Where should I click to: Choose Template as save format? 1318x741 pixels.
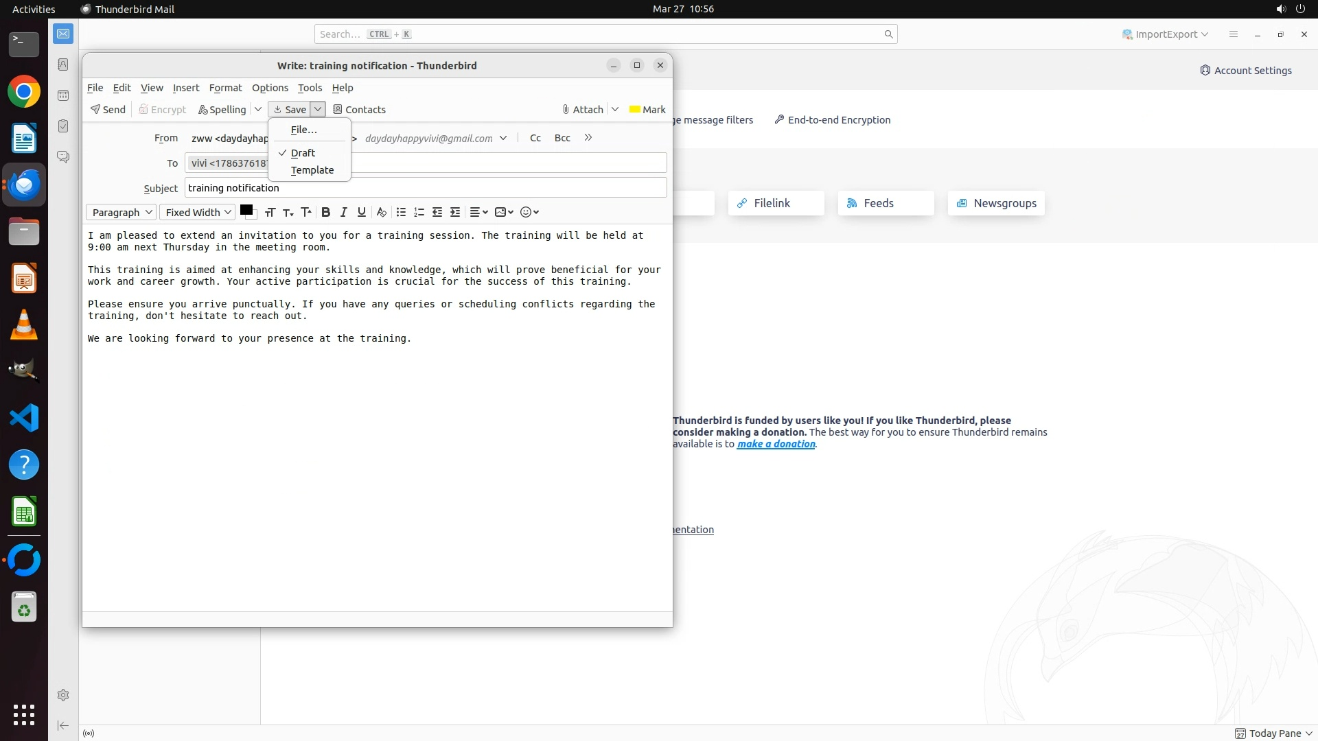pos(312,169)
